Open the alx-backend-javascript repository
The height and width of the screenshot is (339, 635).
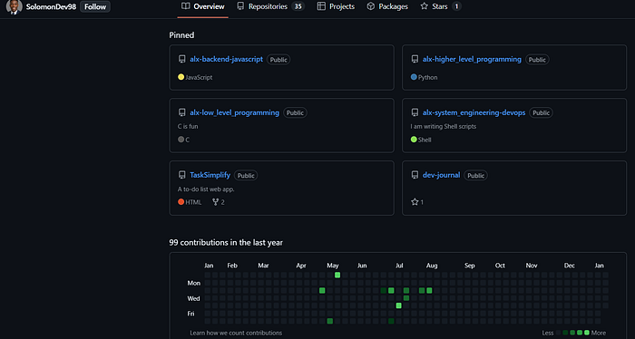click(227, 59)
